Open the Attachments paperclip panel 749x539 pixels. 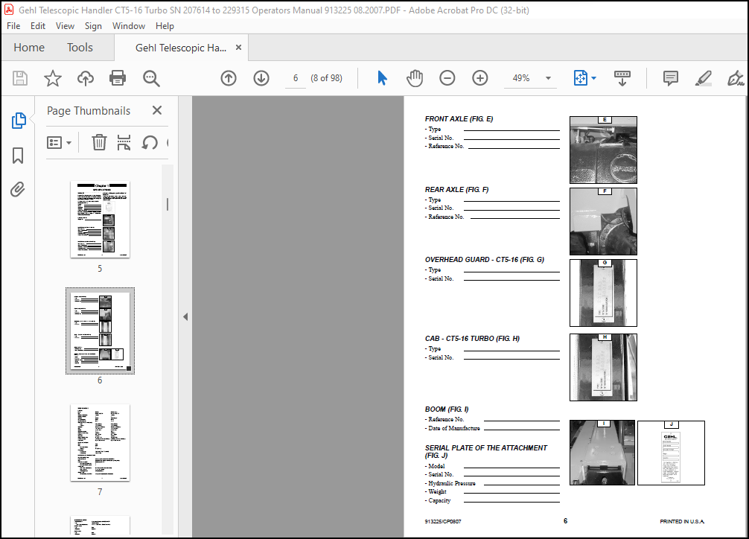(18, 190)
